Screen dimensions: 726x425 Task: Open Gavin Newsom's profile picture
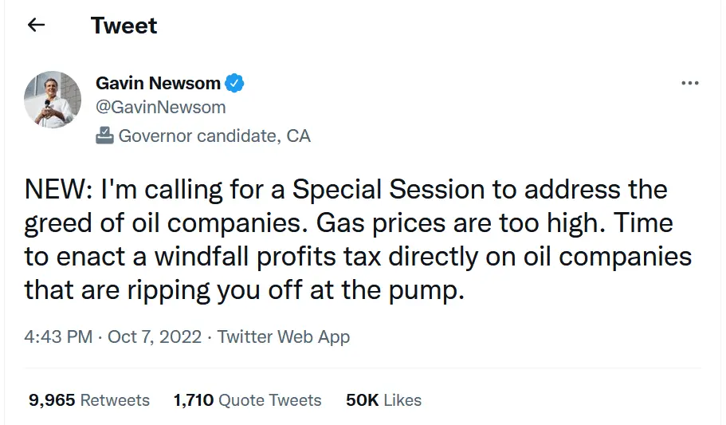point(53,100)
